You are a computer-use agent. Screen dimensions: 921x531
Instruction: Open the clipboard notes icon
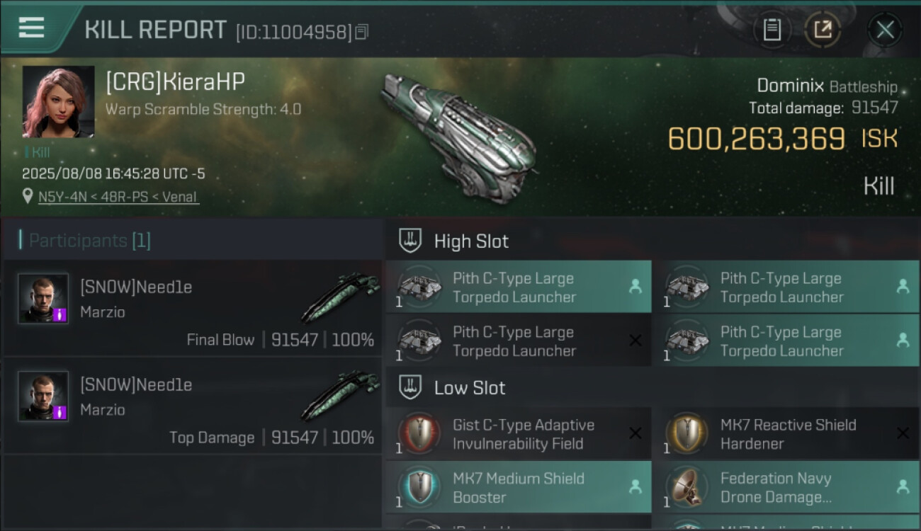point(772,30)
